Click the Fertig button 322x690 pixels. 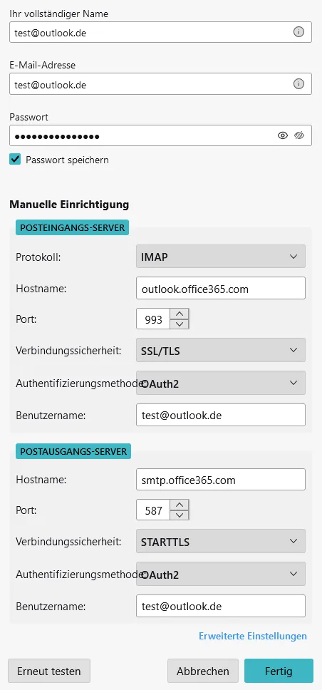pyautogui.click(x=279, y=671)
